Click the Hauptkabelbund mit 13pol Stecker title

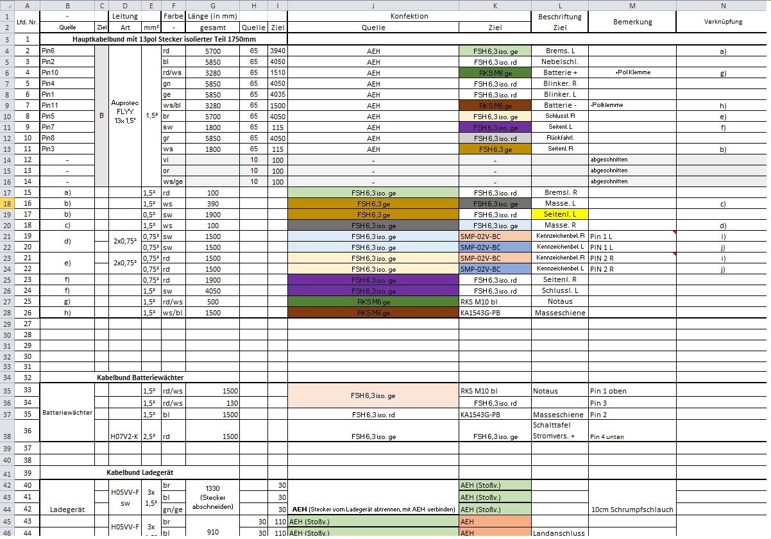coord(163,40)
